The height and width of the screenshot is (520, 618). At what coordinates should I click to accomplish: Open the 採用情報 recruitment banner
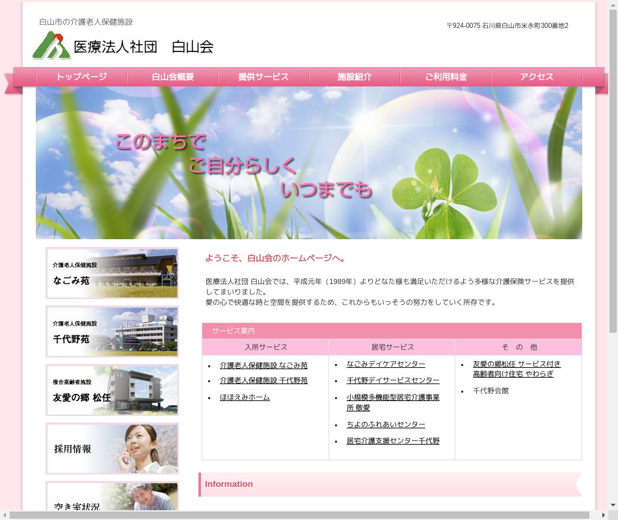coord(112,448)
